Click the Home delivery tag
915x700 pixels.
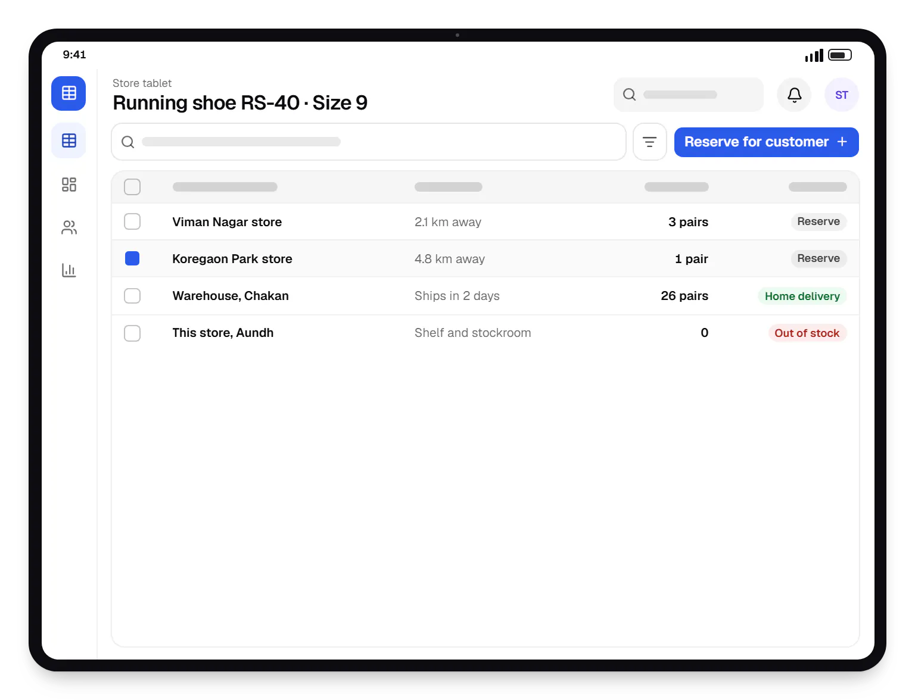(x=802, y=296)
